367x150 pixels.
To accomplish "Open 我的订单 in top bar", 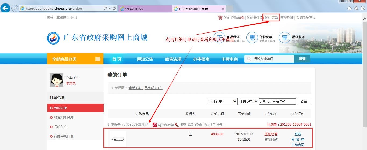I will (271, 18).
